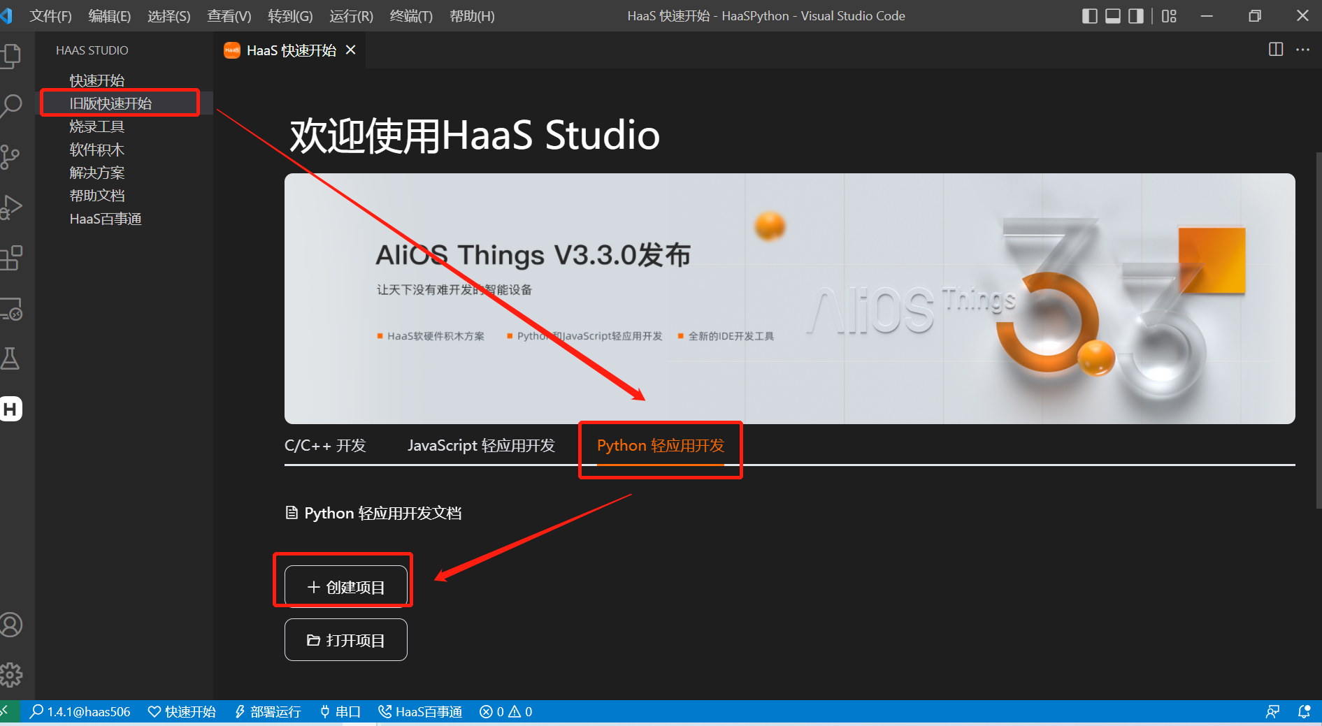This screenshot has height=726, width=1322.
Task: Select HaaS百事通 in the sidebar
Action: (x=124, y=219)
